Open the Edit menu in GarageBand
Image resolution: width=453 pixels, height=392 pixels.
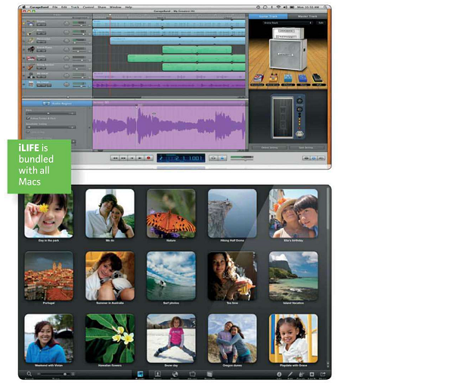[64, 7]
